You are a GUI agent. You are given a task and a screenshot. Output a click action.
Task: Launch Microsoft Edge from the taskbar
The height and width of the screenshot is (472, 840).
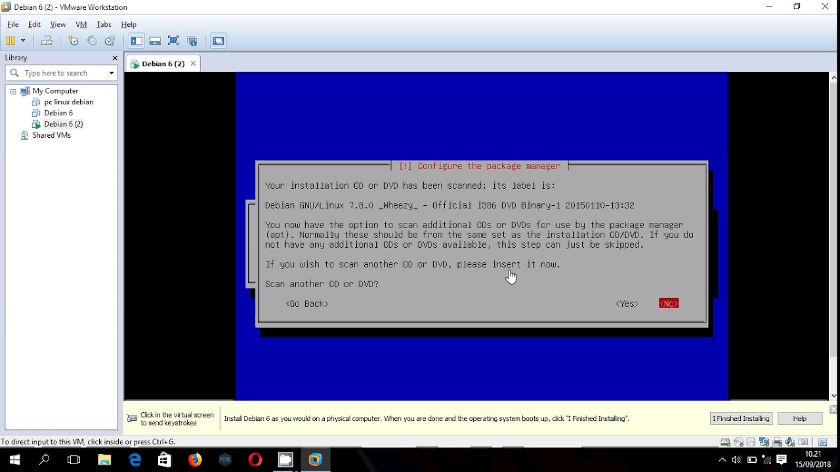[135, 460]
